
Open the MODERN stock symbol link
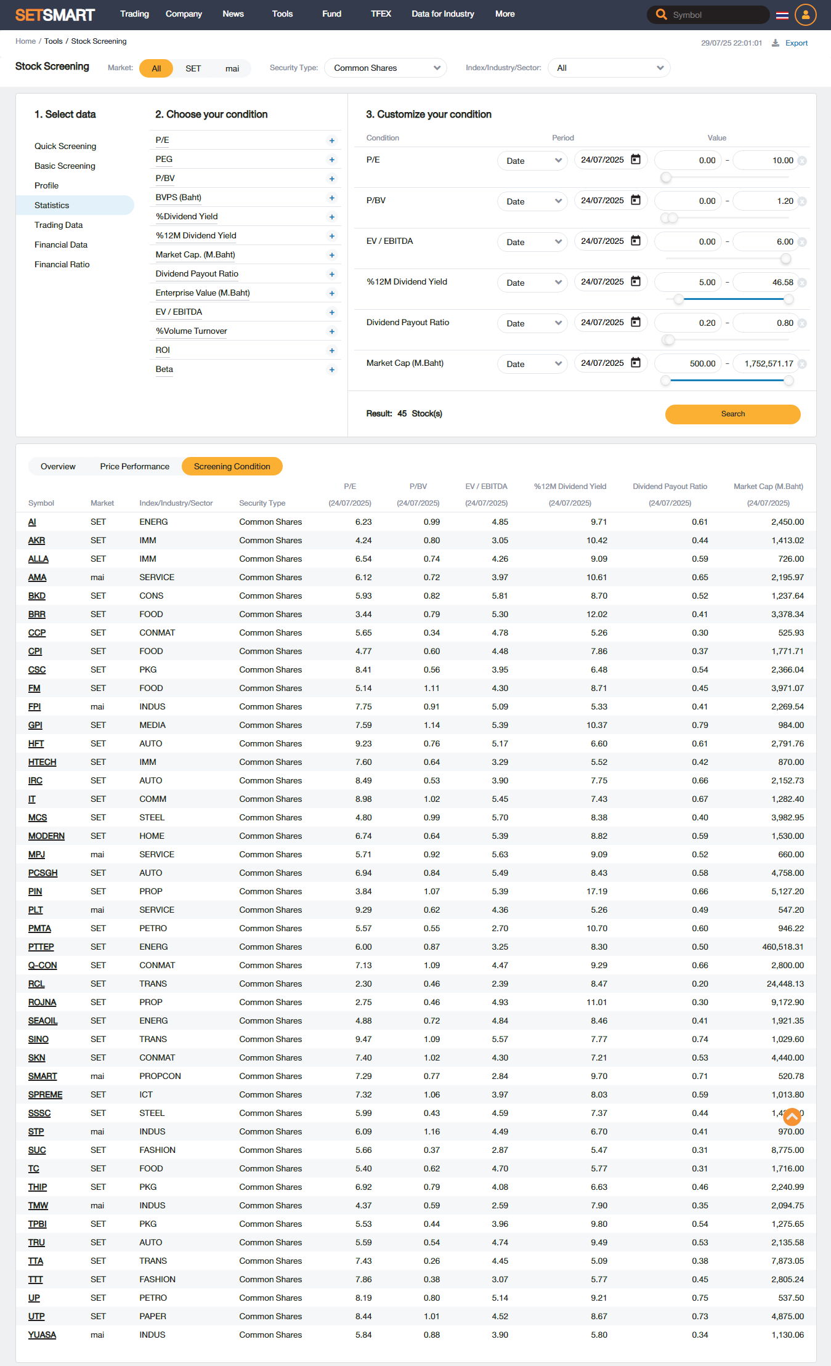pyautogui.click(x=46, y=836)
